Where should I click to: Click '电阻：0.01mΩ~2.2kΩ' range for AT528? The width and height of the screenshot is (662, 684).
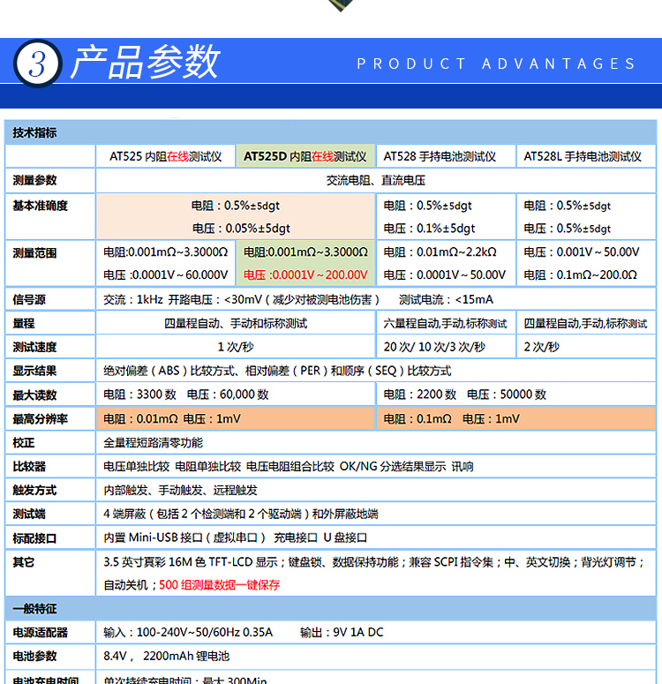coord(440,252)
